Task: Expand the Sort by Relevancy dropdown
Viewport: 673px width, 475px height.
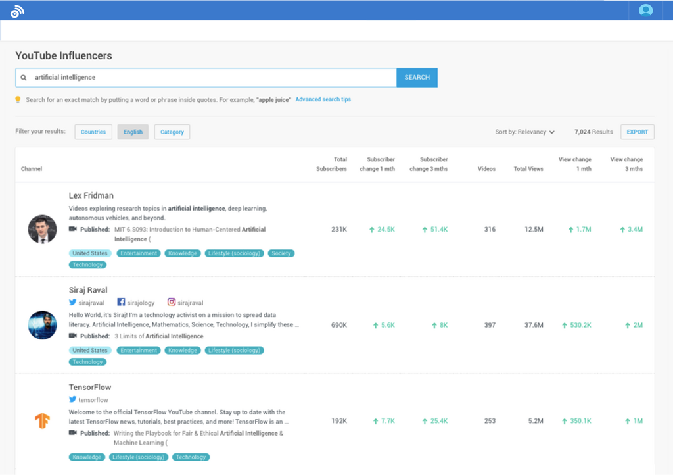Action: click(524, 132)
